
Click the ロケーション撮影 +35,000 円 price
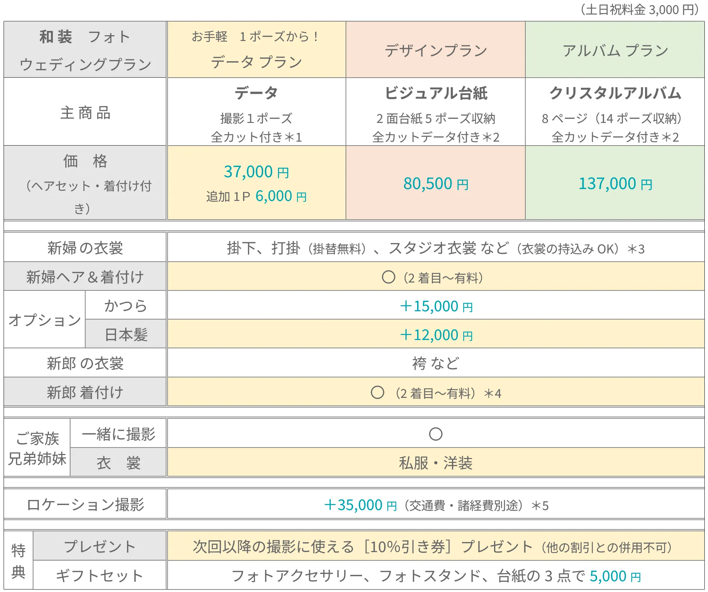click(x=360, y=505)
